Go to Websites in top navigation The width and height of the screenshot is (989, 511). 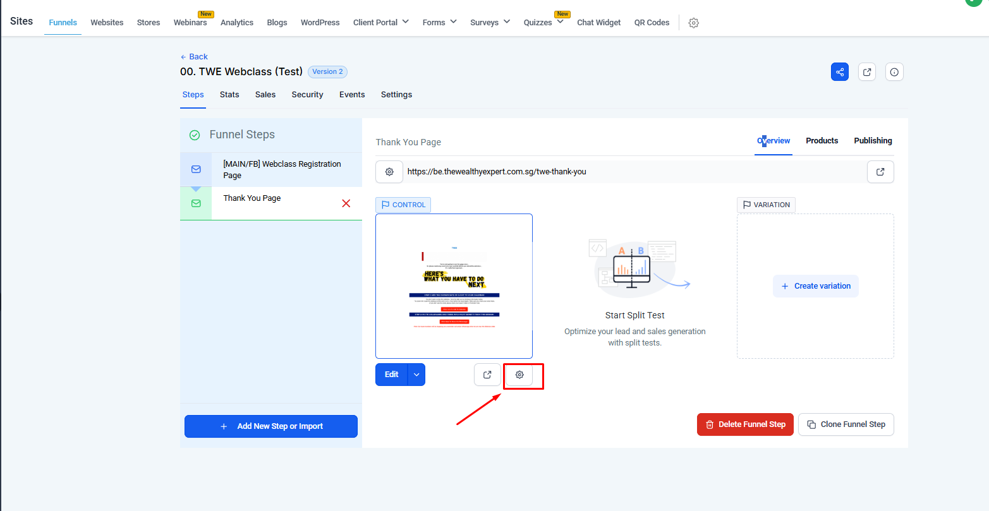pos(107,23)
